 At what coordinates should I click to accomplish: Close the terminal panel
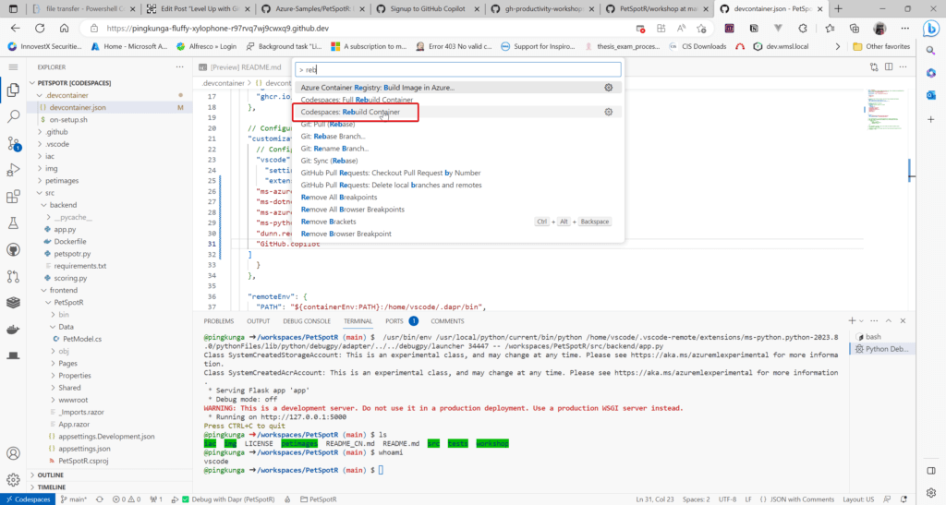pos(903,320)
